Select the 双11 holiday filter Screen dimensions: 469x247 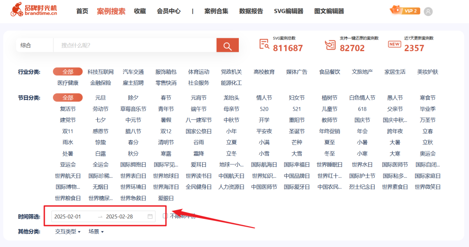click(68, 131)
